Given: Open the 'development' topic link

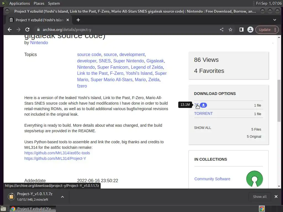Looking at the screenshot, I should 132,54.
